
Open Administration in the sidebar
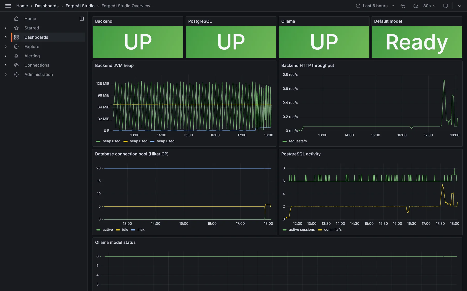39,74
